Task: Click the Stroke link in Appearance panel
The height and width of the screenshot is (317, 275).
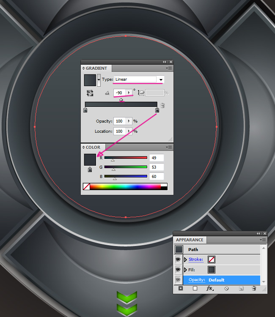Action: [x=196, y=260]
